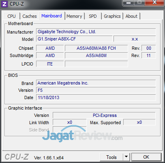Click the Manufacturer field Gigabyte Technology Co., Ltd.

(x=96, y=32)
